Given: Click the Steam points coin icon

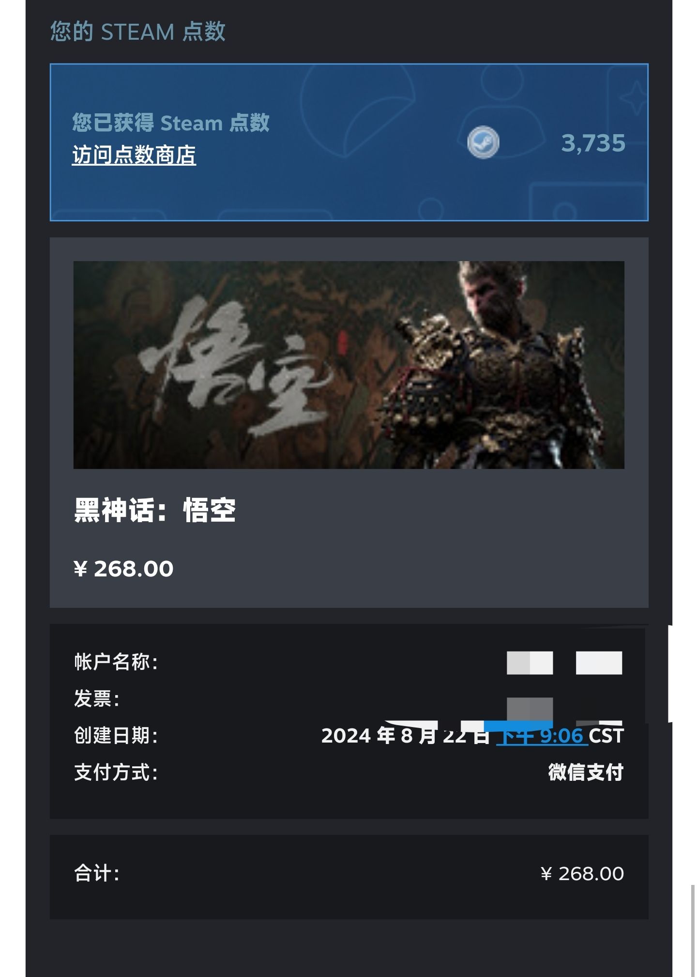Looking at the screenshot, I should [483, 142].
